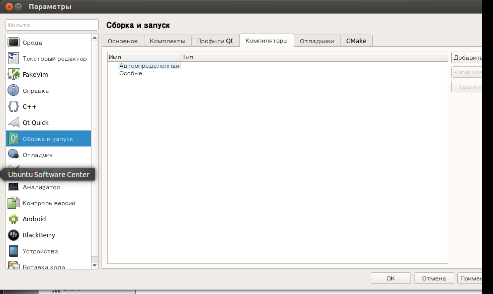Select the C++ braces icon
493x294 pixels.
point(14,106)
